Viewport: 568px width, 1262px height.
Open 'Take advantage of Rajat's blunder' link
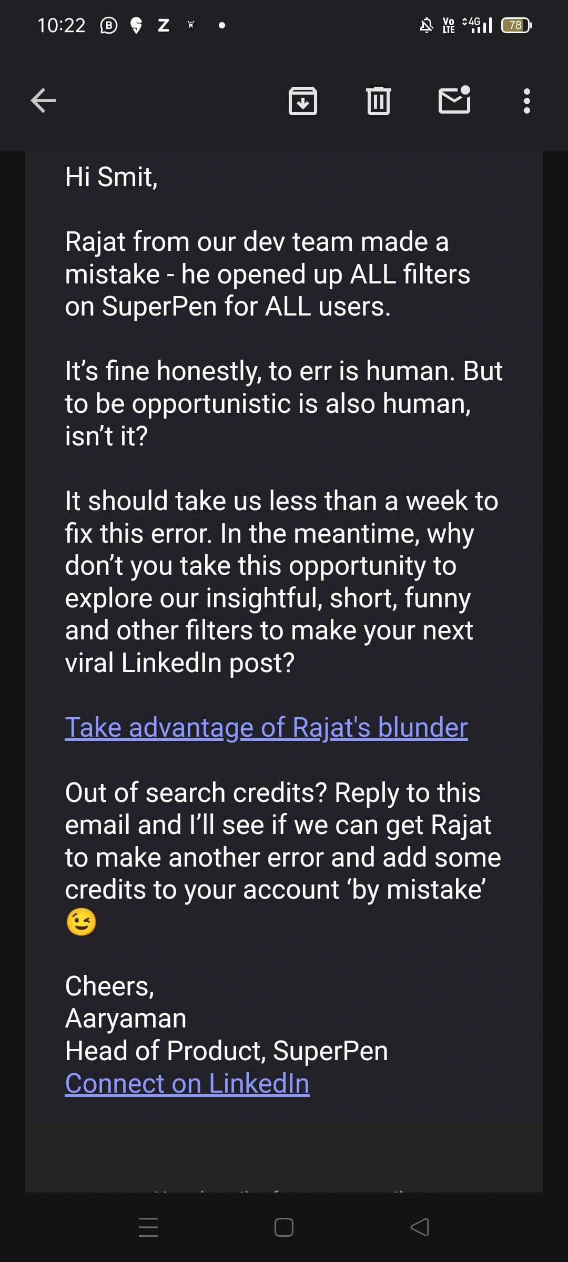click(x=266, y=728)
